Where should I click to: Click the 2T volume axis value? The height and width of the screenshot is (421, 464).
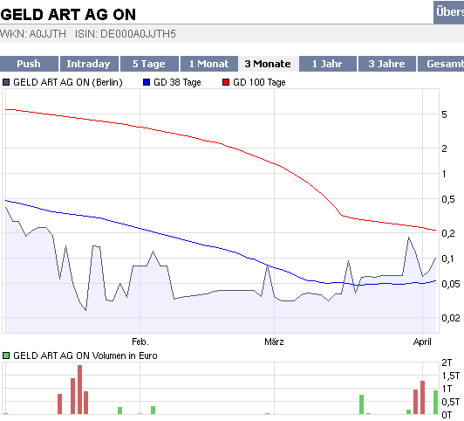(447, 362)
